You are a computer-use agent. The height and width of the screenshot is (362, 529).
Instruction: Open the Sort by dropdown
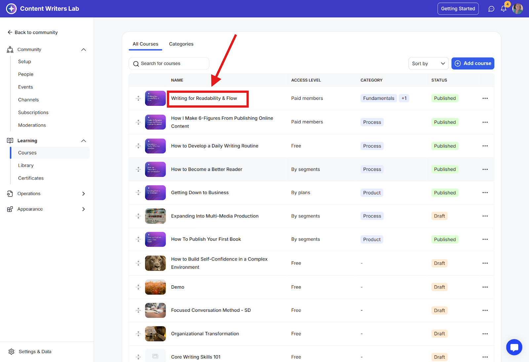[428, 63]
